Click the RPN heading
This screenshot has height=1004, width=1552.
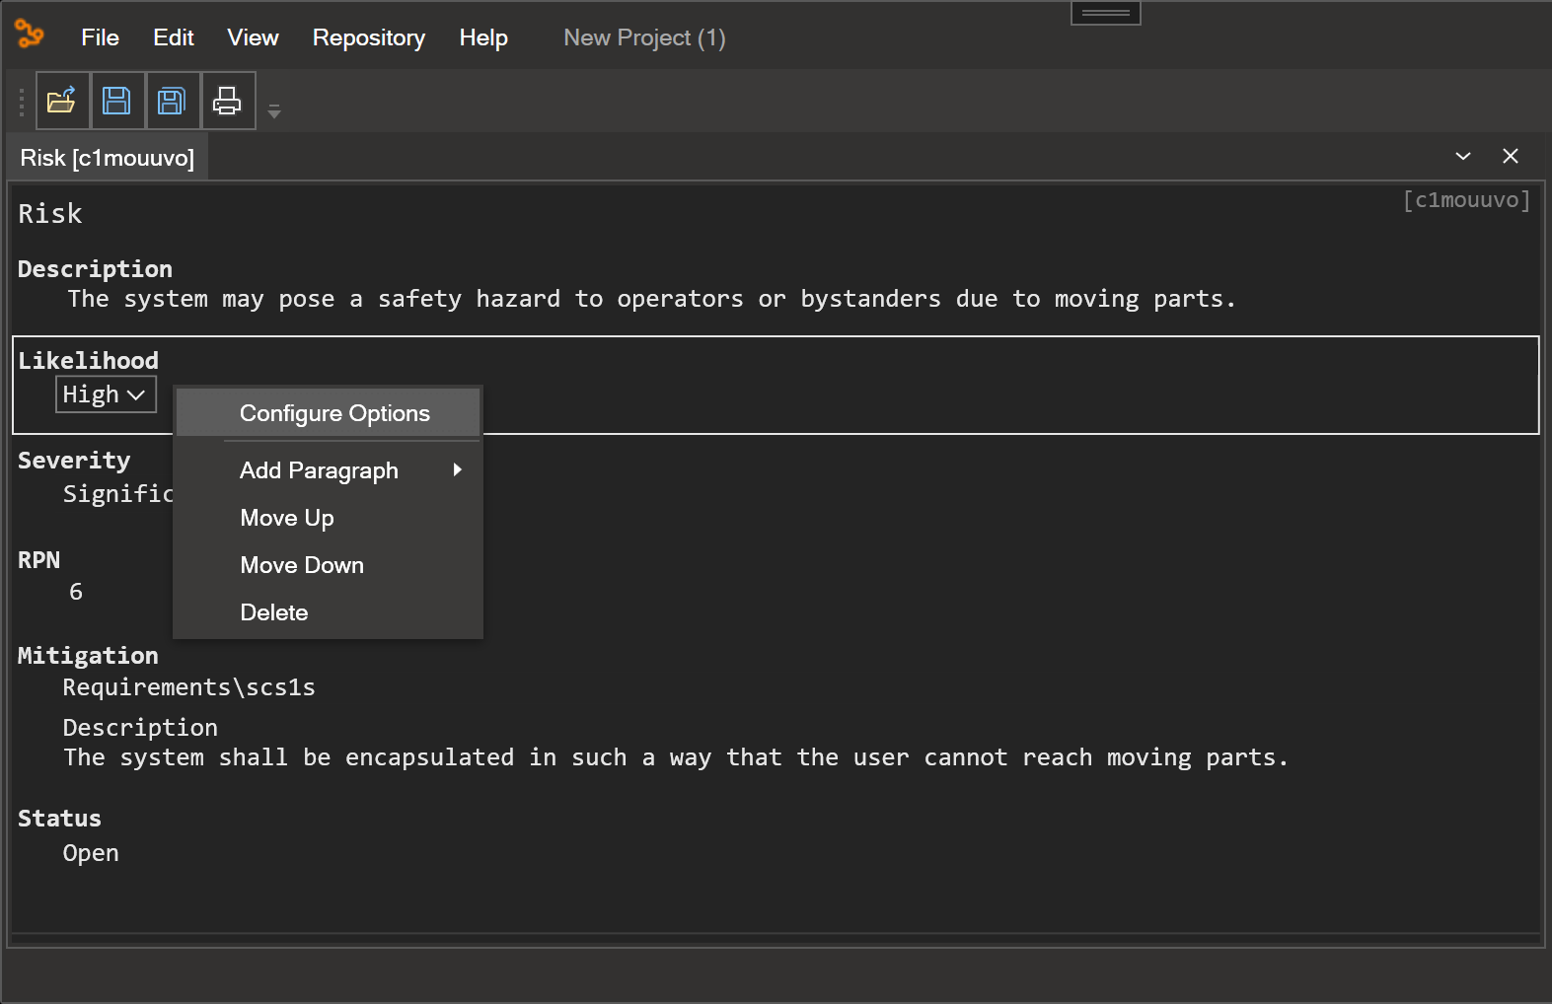[39, 560]
